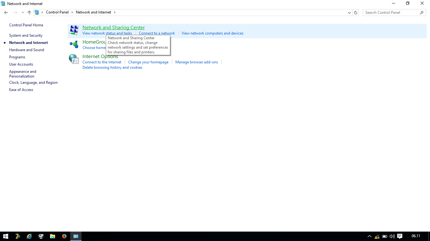This screenshot has width=430, height=241.
Task: Click the Internet Options globe icon
Action: coord(74,59)
